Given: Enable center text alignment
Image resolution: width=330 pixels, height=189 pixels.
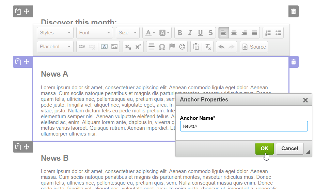Looking at the screenshot, I should click(234, 33).
